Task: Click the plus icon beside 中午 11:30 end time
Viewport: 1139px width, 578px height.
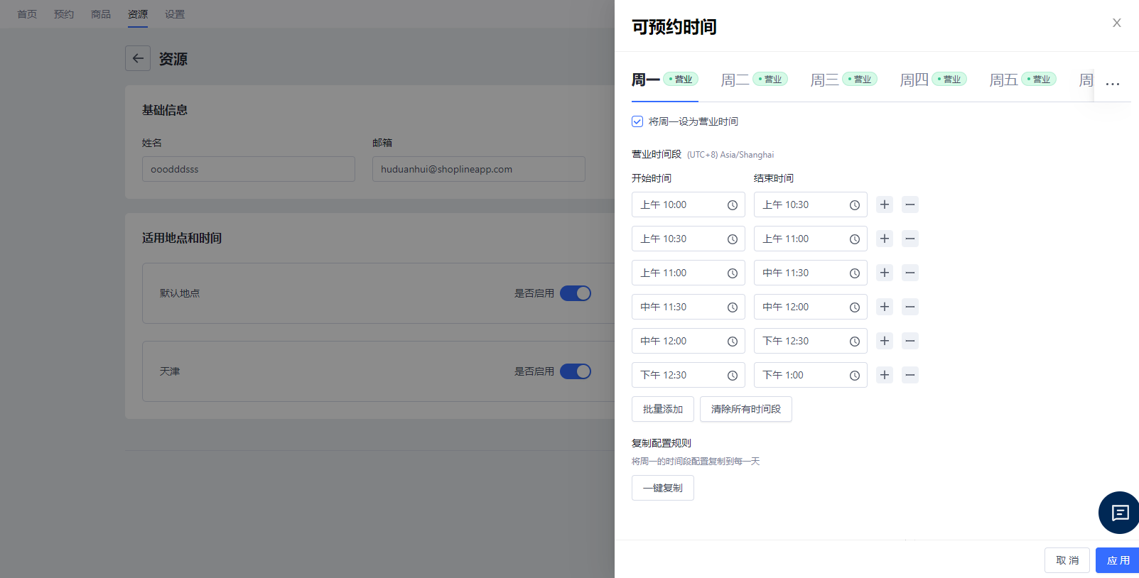Action: [x=884, y=273]
